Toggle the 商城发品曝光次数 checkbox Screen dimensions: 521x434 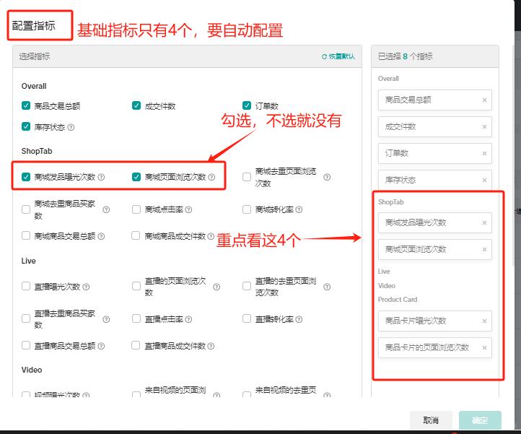pyautogui.click(x=26, y=177)
